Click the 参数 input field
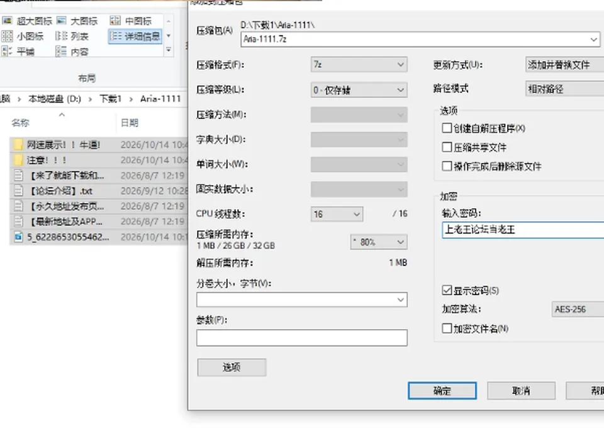 pyautogui.click(x=301, y=338)
